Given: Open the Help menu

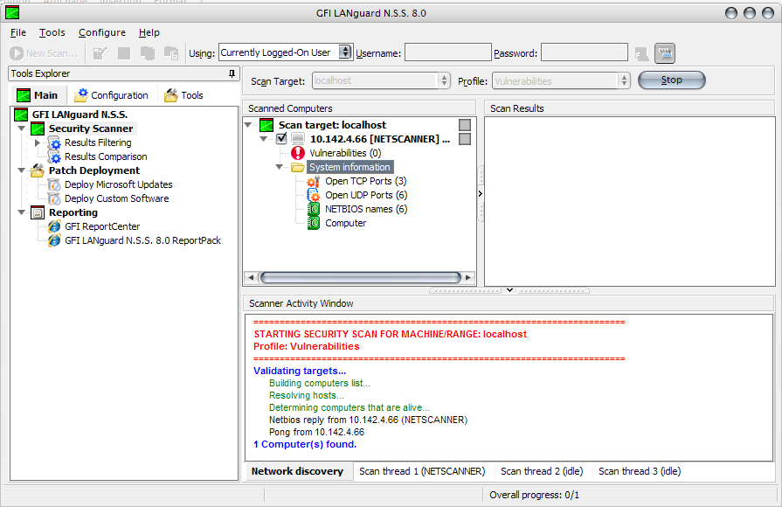Looking at the screenshot, I should 149,32.
